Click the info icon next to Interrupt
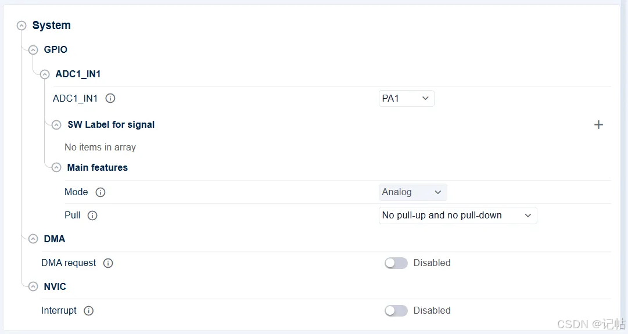The height and width of the screenshot is (334, 628). pyautogui.click(x=88, y=311)
